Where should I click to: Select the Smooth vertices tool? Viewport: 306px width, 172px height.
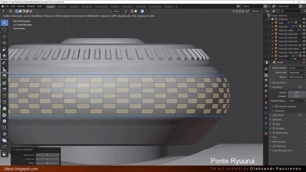coord(4,121)
